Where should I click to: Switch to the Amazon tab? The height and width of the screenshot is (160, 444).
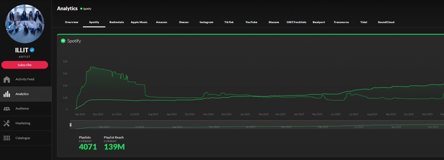pyautogui.click(x=161, y=22)
